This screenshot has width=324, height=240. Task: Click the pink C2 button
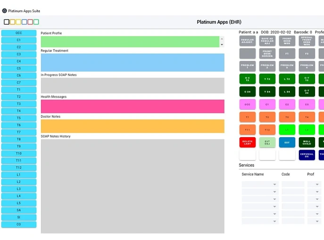287,104
